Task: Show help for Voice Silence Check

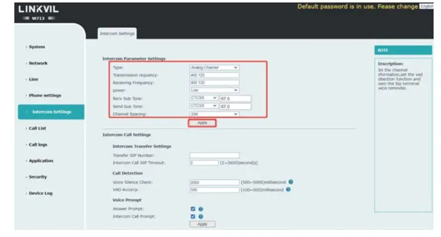Action: pyautogui.click(x=291, y=182)
